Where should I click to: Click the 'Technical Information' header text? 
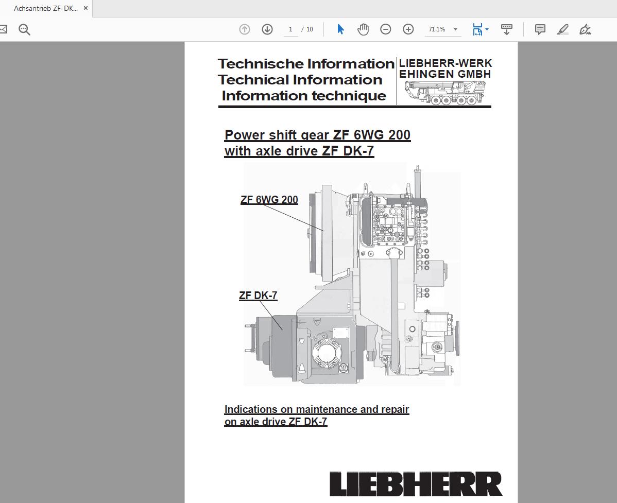click(300, 80)
